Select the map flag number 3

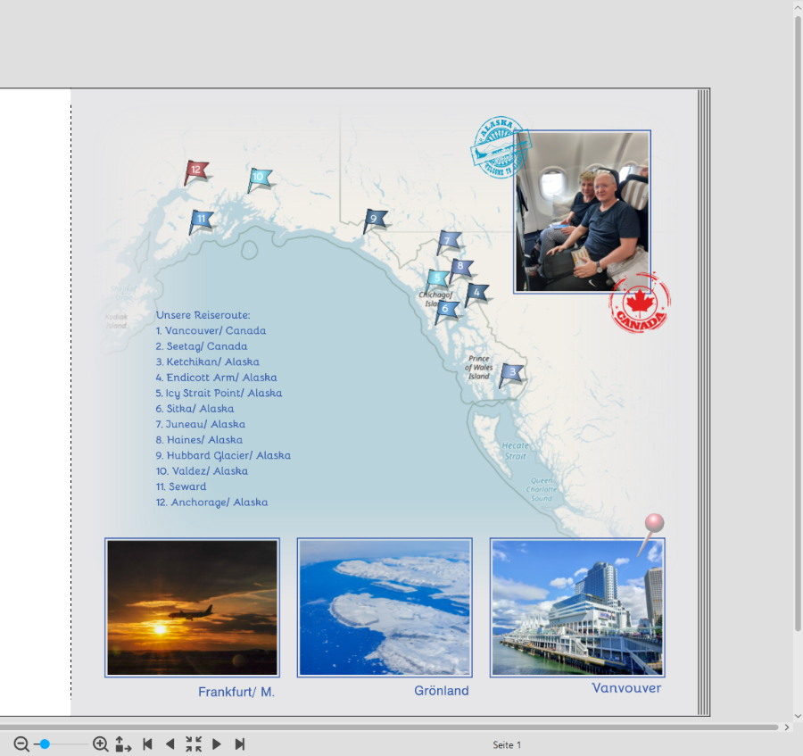click(x=511, y=373)
